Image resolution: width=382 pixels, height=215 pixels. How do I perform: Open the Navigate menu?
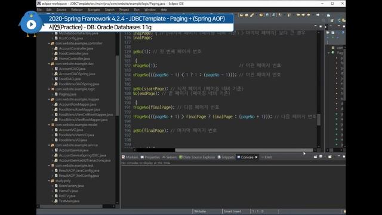94,10
